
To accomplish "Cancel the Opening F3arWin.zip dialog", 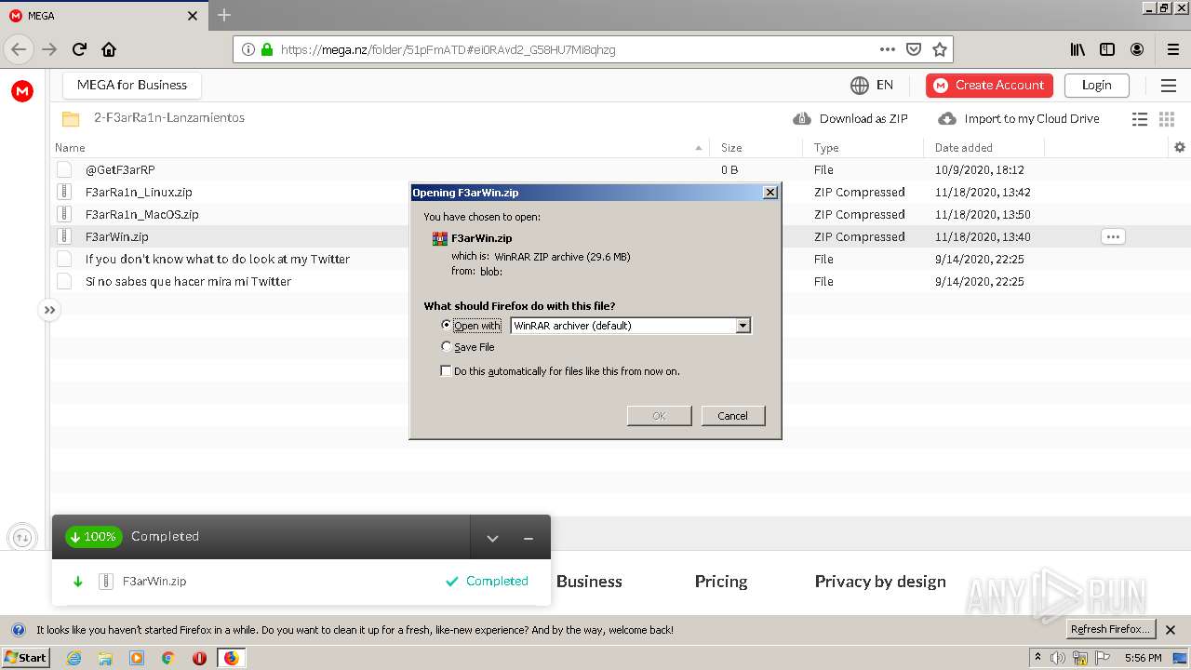I will (733, 416).
